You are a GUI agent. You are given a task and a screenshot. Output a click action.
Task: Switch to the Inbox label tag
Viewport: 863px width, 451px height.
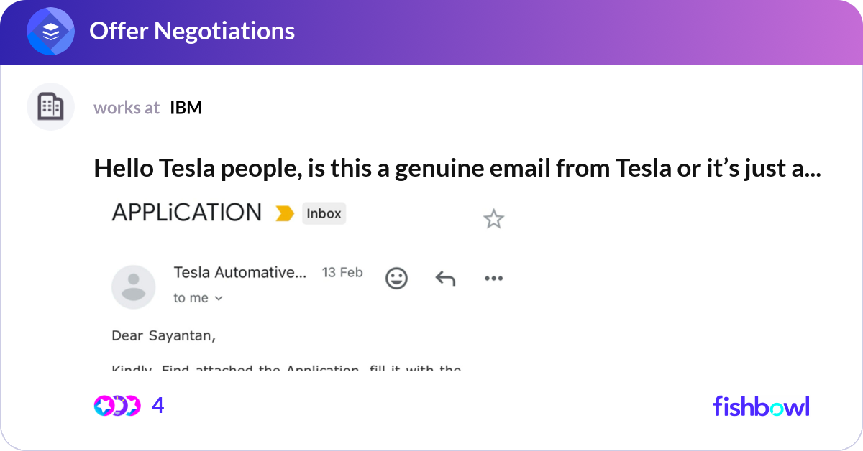(x=323, y=213)
